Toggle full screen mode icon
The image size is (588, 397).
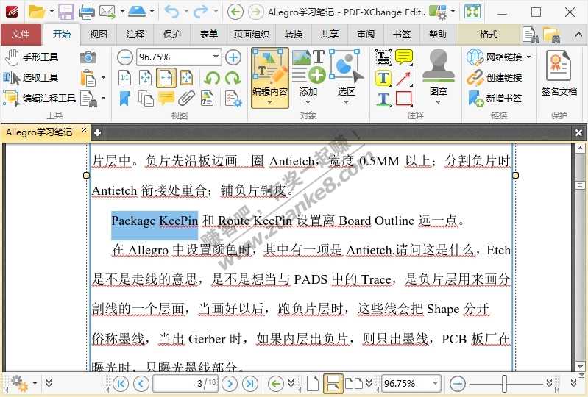472,12
